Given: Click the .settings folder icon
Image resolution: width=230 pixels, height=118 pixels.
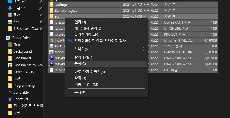Looking at the screenshot, I should (51, 5).
